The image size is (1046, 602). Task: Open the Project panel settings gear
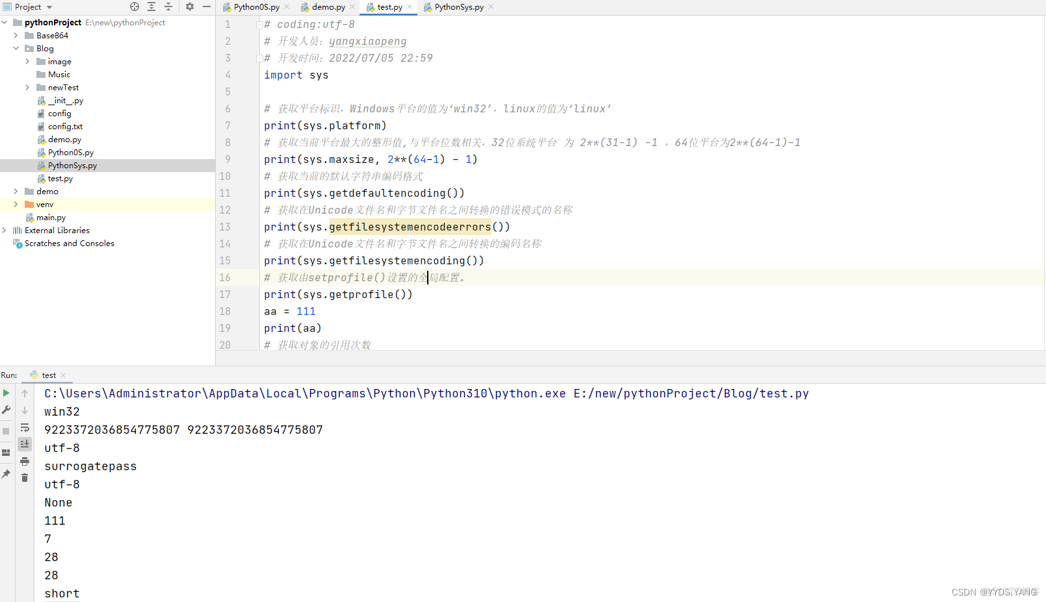coord(190,6)
